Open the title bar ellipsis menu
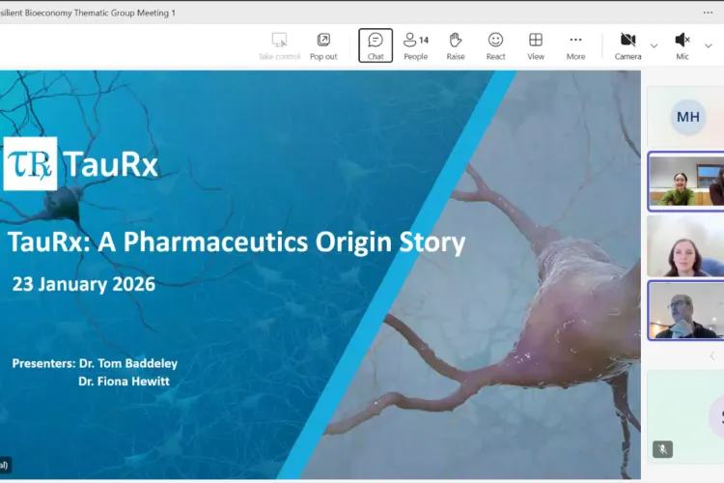The width and height of the screenshot is (724, 483). 708,13
